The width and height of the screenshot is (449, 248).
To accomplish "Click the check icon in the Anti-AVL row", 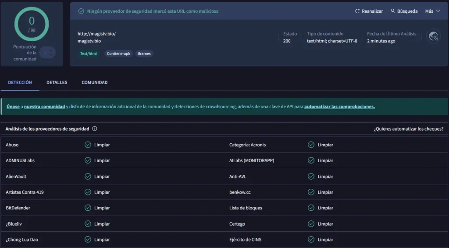I will (x=311, y=177).
